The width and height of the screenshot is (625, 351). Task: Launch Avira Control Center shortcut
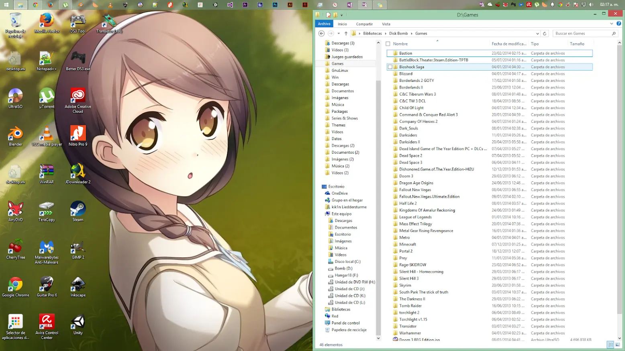coord(47,327)
